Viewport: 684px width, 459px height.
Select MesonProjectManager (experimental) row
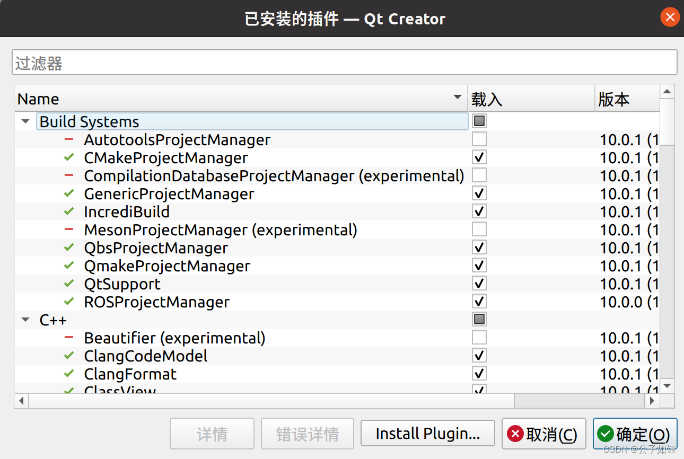coord(337,229)
